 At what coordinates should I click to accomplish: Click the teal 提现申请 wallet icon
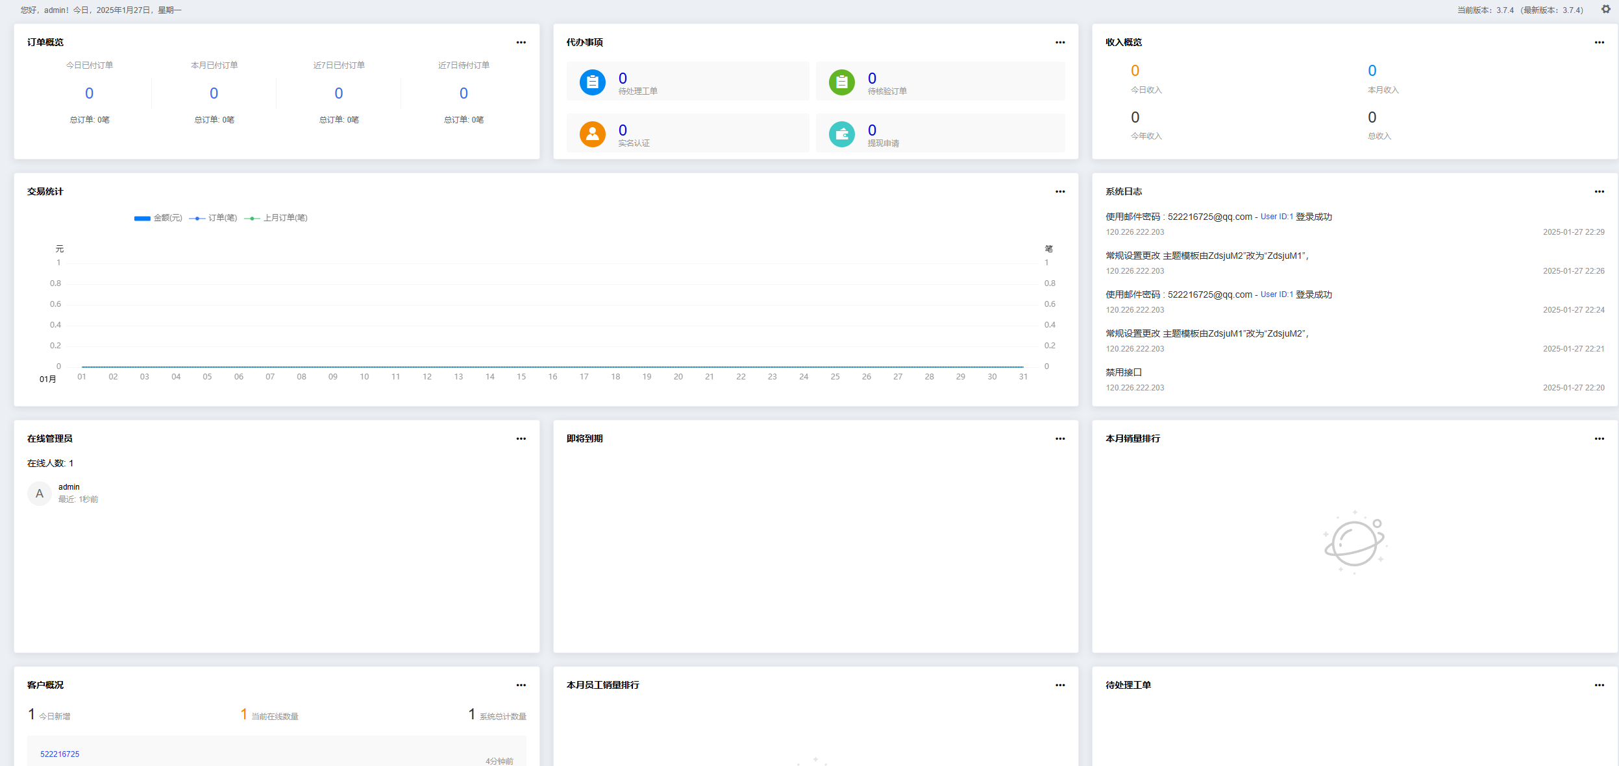pyautogui.click(x=841, y=134)
